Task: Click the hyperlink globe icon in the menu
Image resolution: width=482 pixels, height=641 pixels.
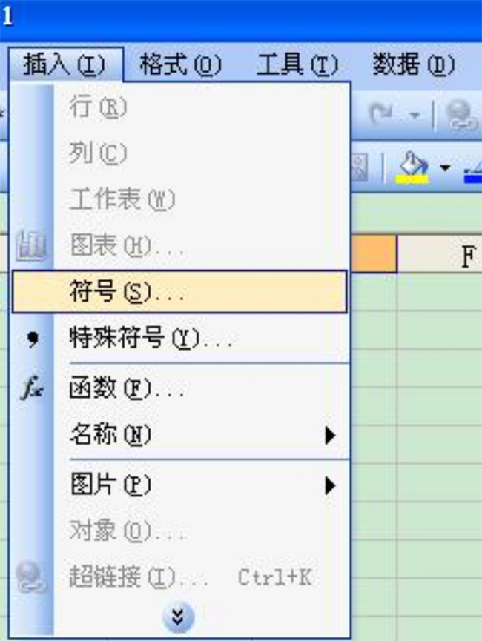Action: (30, 577)
